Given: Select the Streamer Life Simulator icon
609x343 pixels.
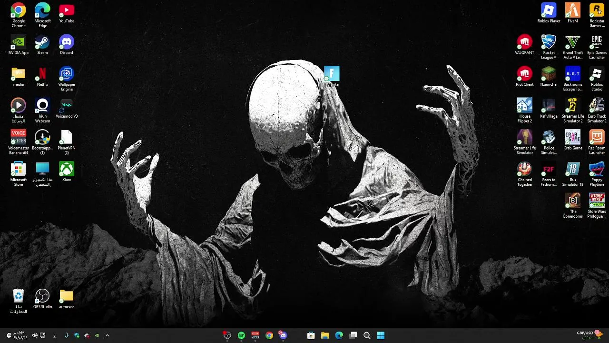Looking at the screenshot, I should [x=525, y=142].
